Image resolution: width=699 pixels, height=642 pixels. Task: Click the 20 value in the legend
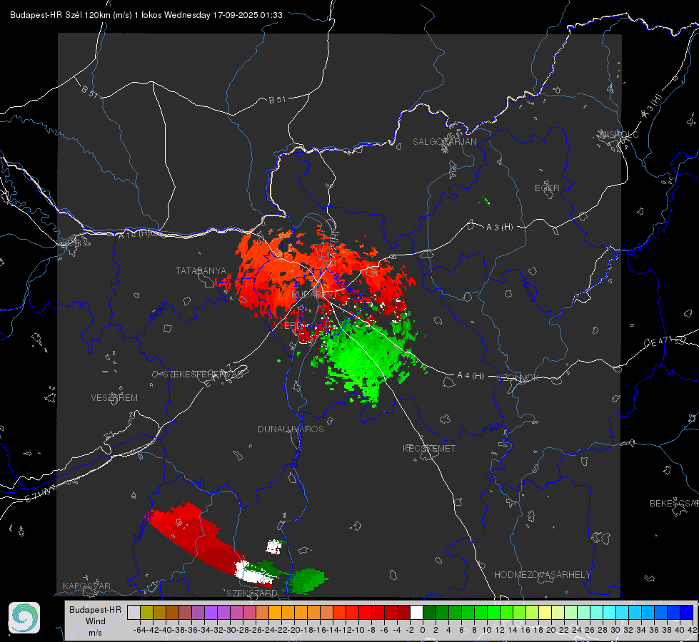(551, 630)
